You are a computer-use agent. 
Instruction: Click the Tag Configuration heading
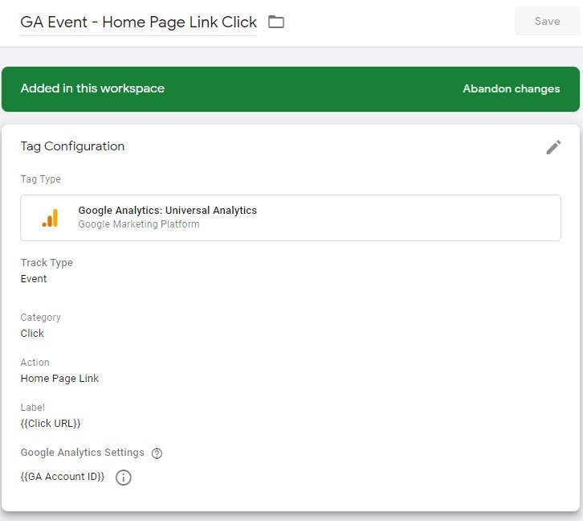pyautogui.click(x=72, y=146)
